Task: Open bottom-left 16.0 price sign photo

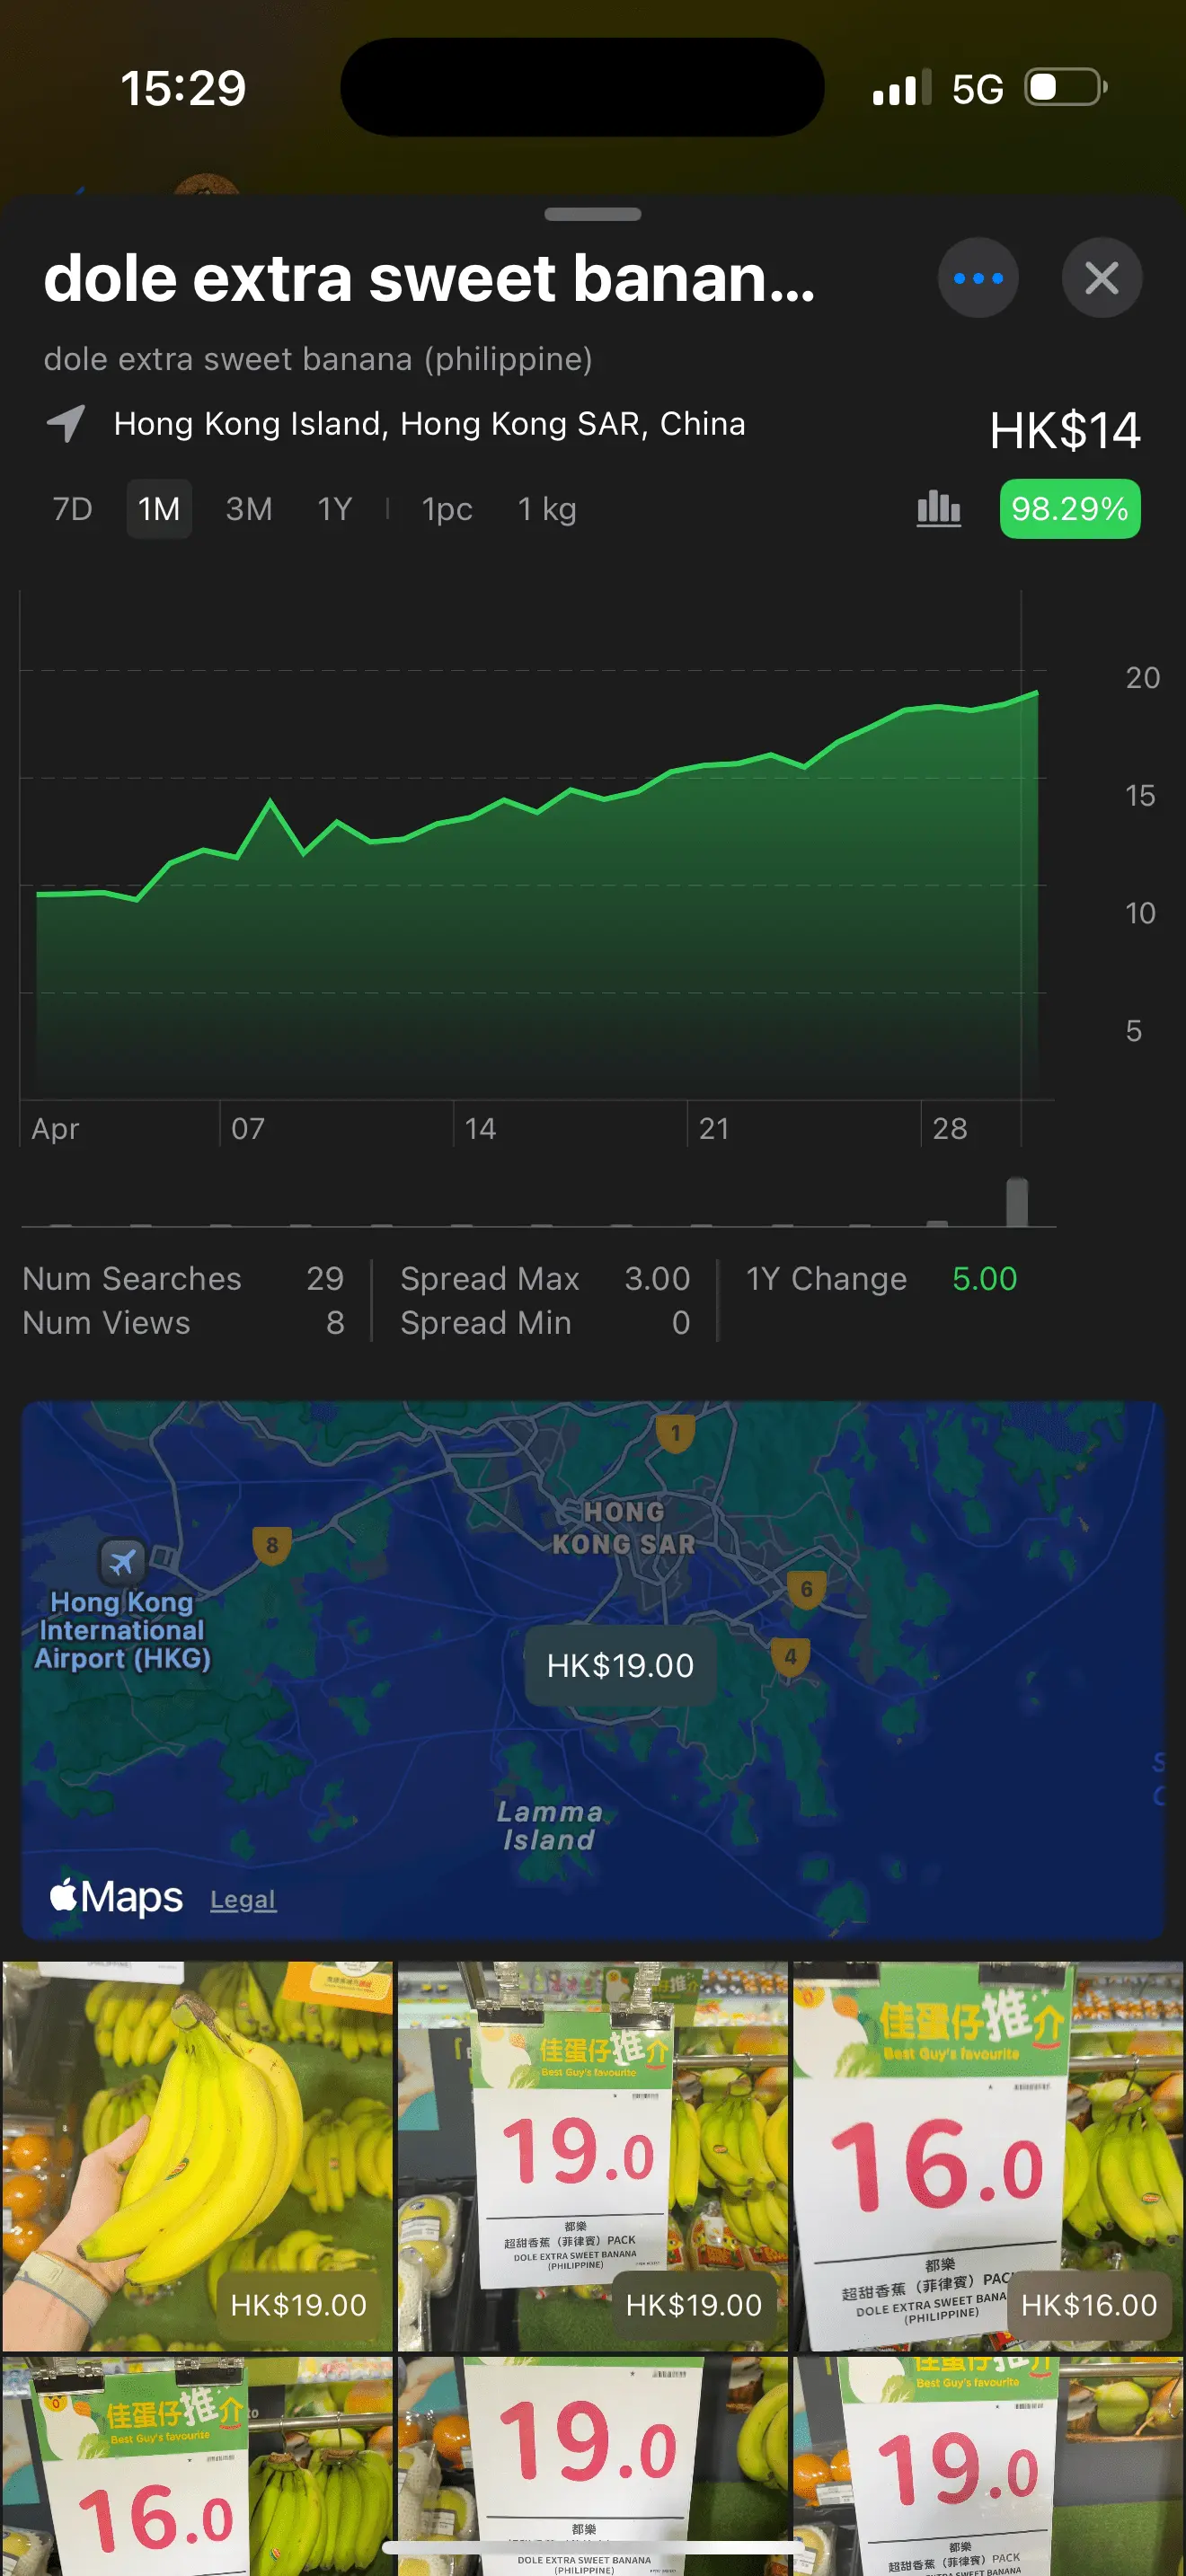Action: 197,2466
